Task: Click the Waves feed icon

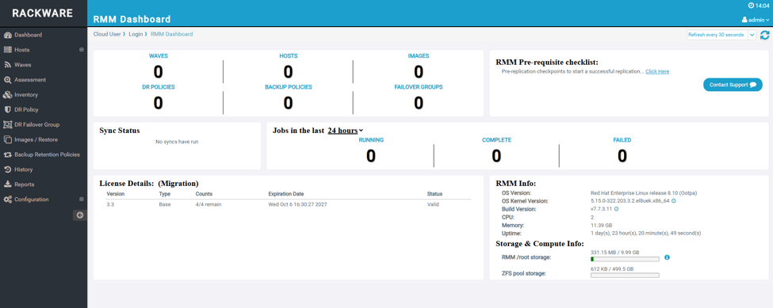Action: coord(7,65)
